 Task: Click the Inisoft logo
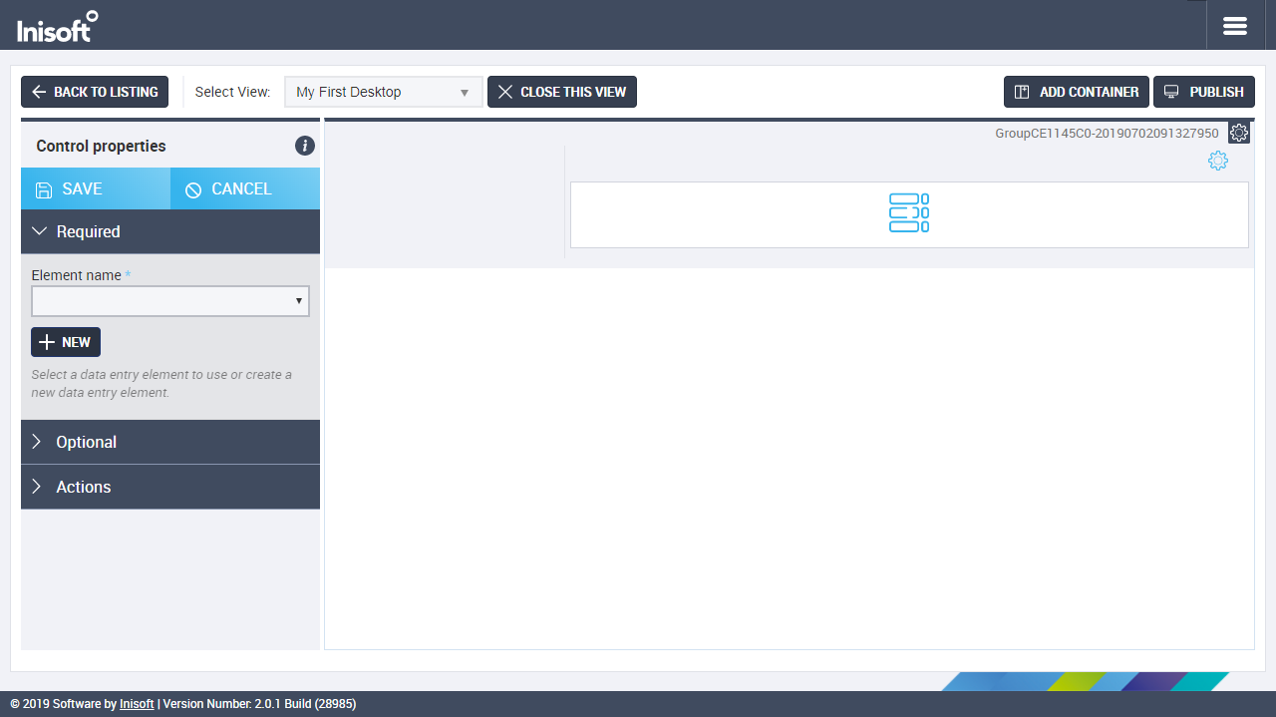[x=57, y=27]
